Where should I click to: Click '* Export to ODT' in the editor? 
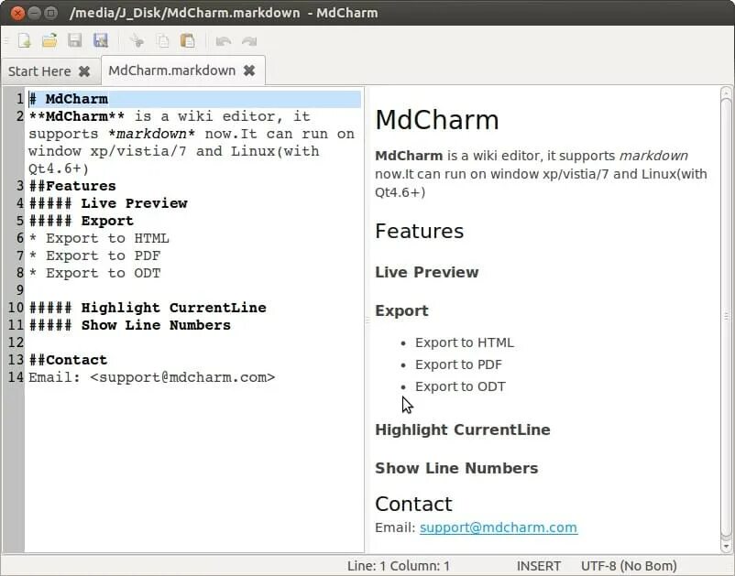click(x=94, y=273)
